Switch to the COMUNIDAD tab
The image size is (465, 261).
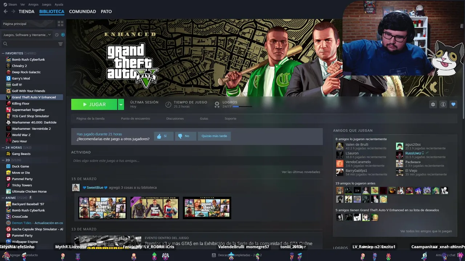click(x=82, y=12)
